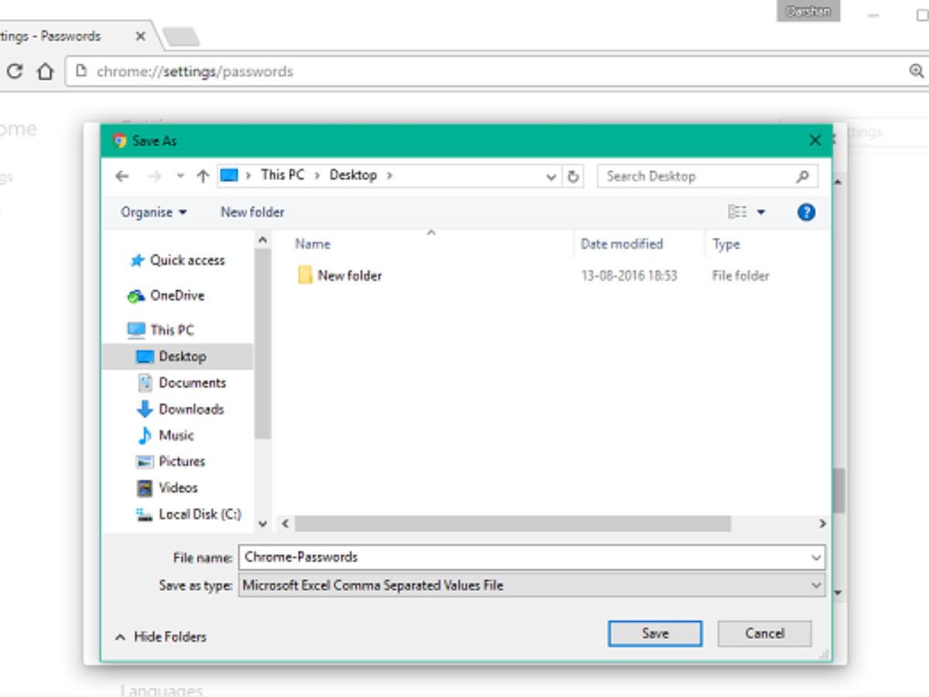Select This PC in sidebar tree

(x=160, y=331)
